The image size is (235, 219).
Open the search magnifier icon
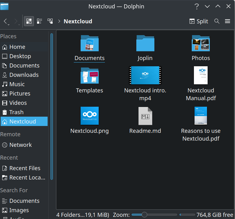tap(217, 21)
